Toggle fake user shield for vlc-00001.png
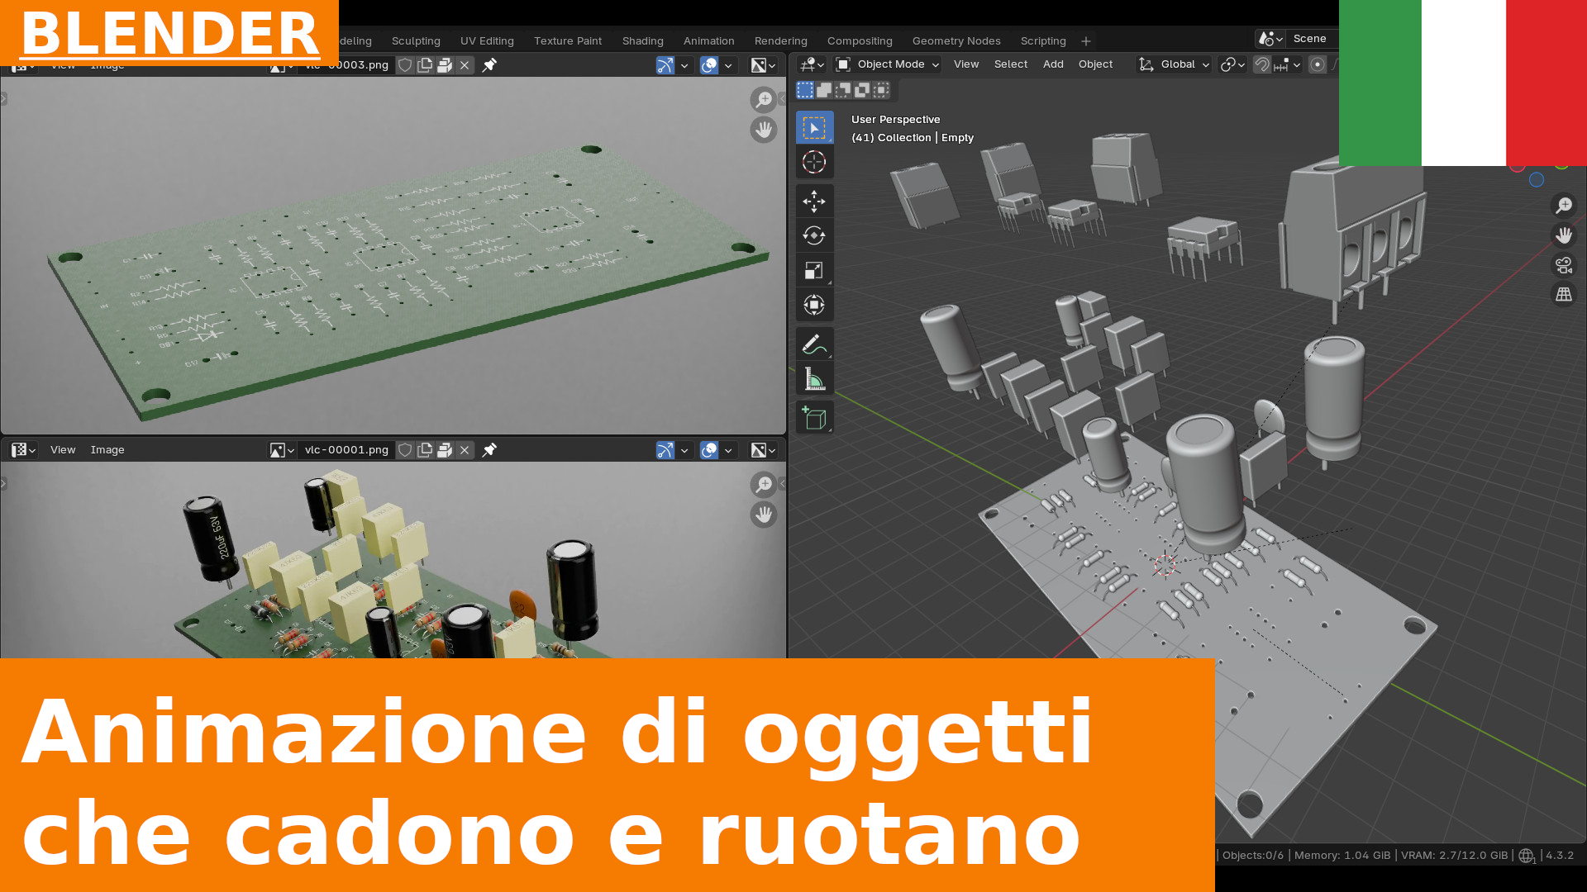 point(405,450)
